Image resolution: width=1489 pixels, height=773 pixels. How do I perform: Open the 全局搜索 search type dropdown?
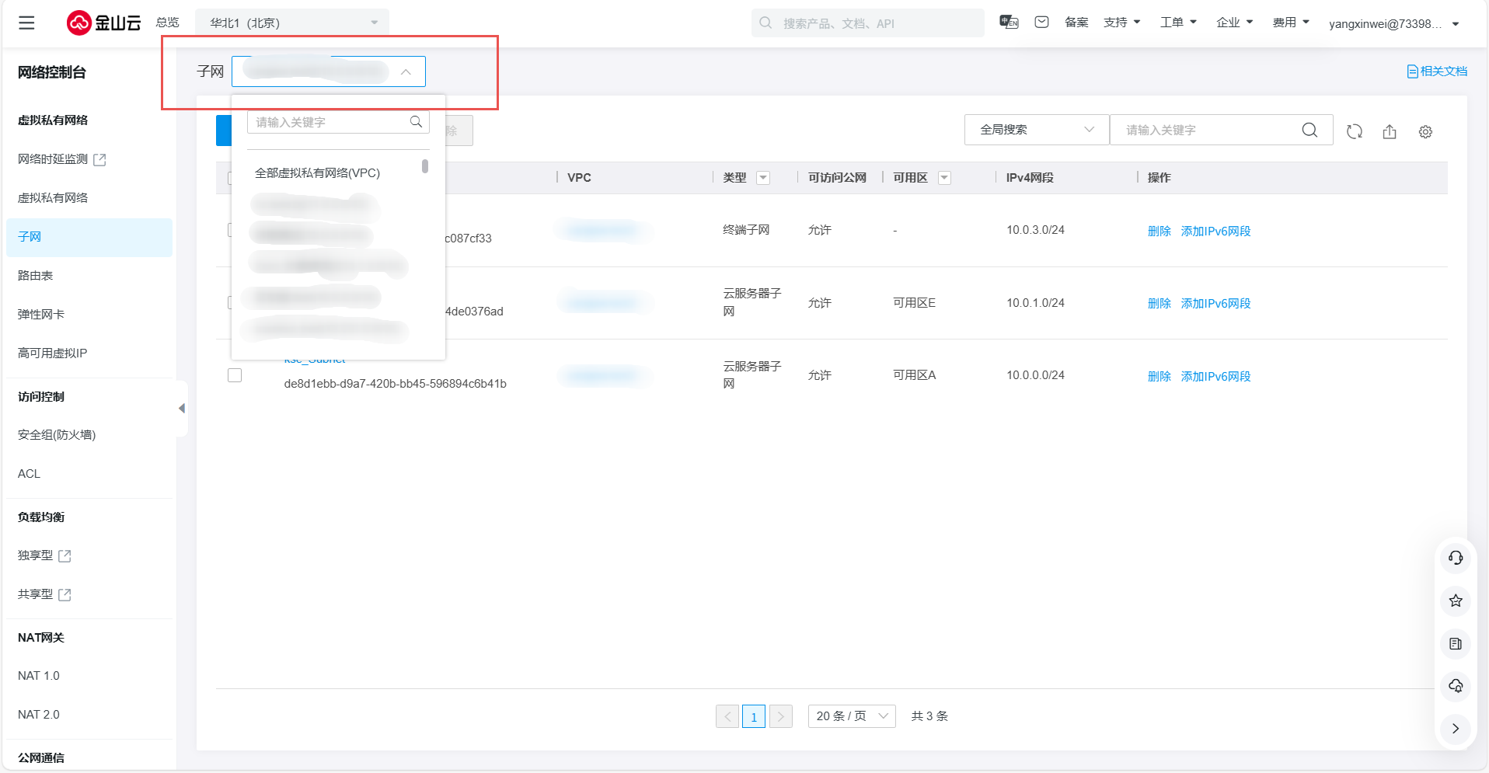pyautogui.click(x=1036, y=130)
